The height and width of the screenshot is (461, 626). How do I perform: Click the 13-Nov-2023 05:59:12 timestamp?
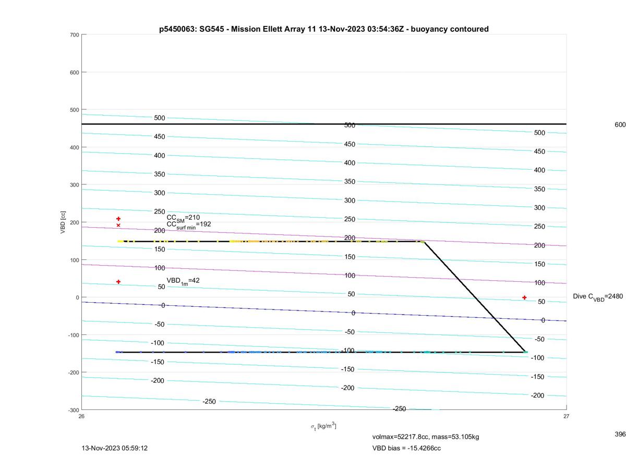[115, 448]
